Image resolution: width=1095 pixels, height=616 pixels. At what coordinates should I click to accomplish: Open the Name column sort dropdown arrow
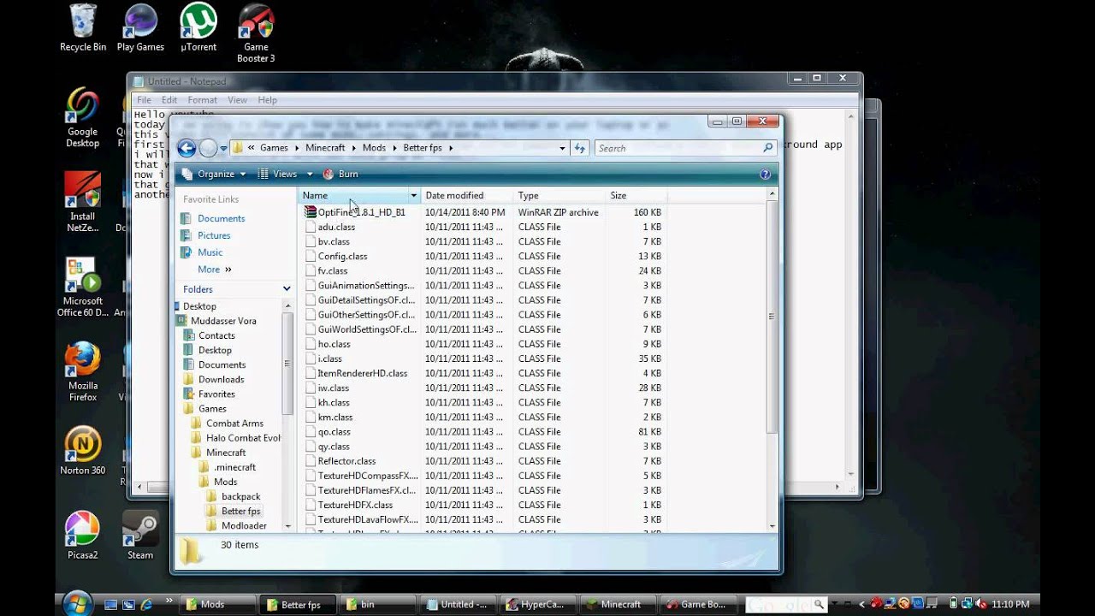pos(413,196)
